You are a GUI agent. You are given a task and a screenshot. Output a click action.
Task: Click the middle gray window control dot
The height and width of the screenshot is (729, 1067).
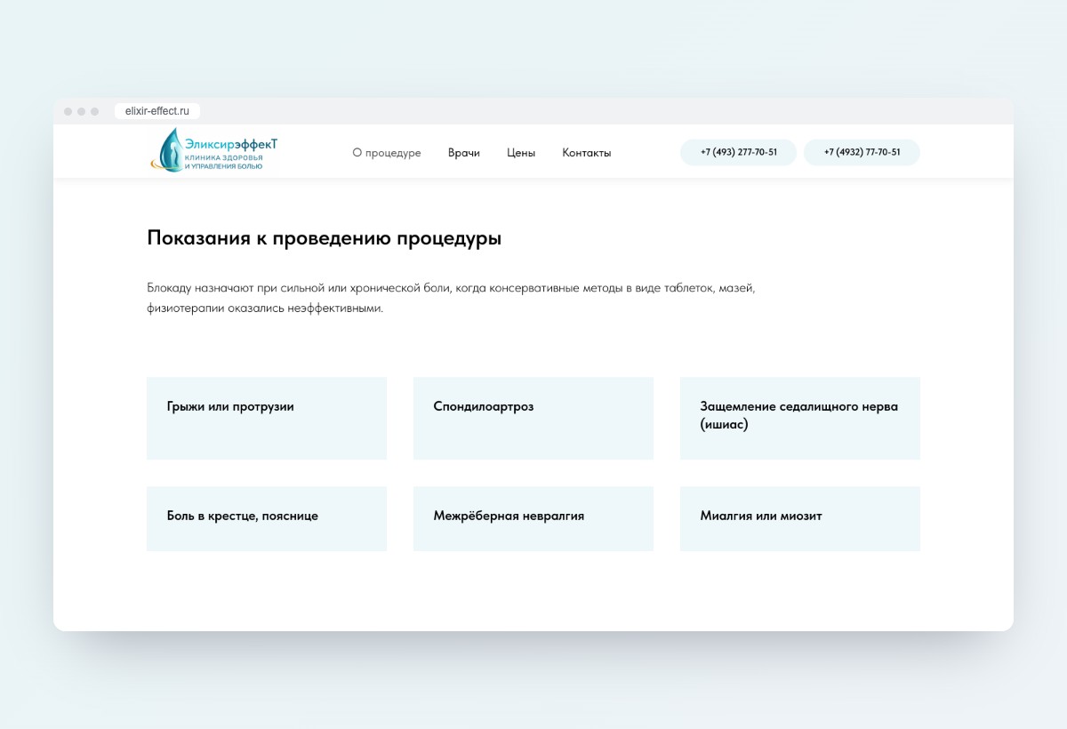(82, 111)
